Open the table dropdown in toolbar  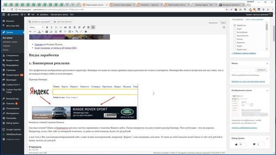pyautogui.click(x=71, y=31)
